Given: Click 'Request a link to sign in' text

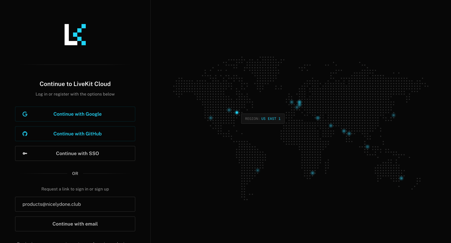Looking at the screenshot, I should point(75,189).
